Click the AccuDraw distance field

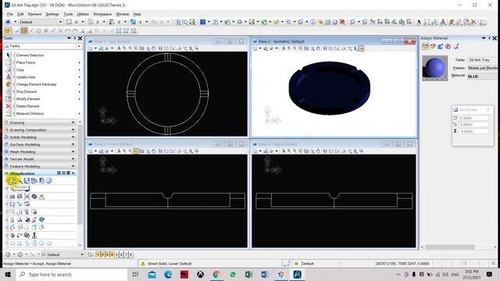(x=473, y=118)
